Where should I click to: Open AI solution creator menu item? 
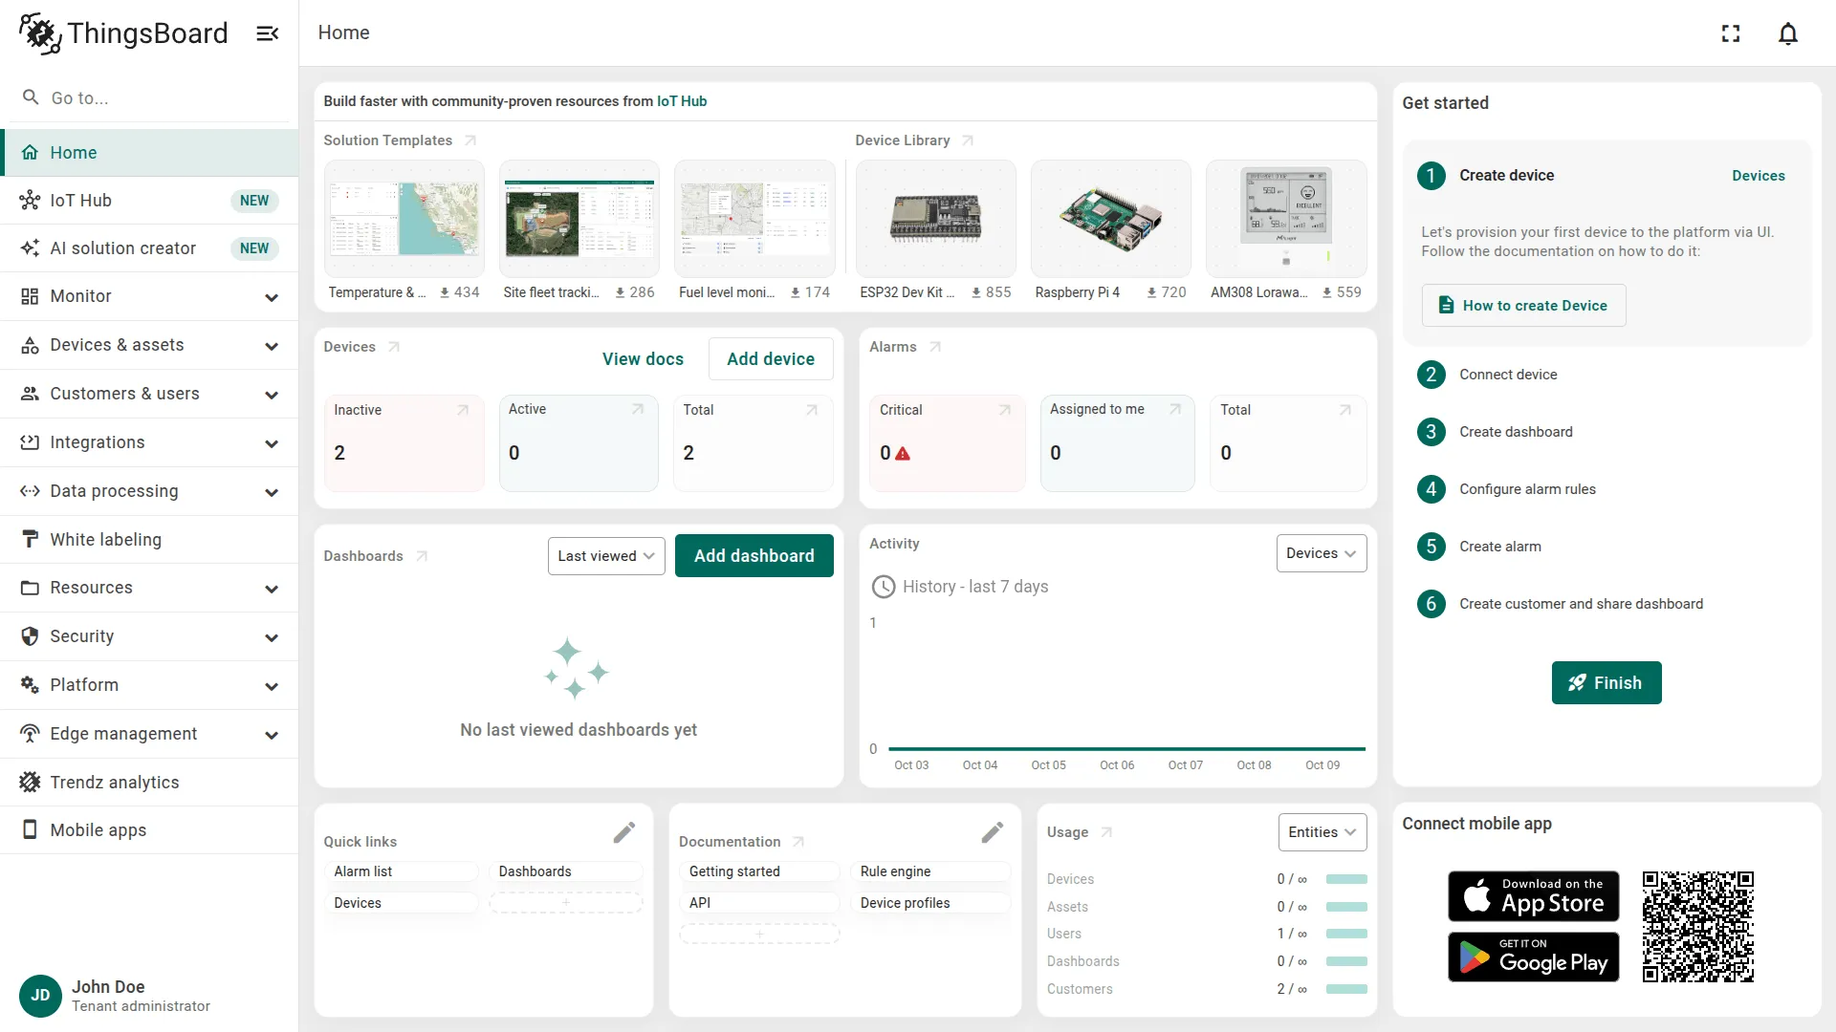point(149,248)
